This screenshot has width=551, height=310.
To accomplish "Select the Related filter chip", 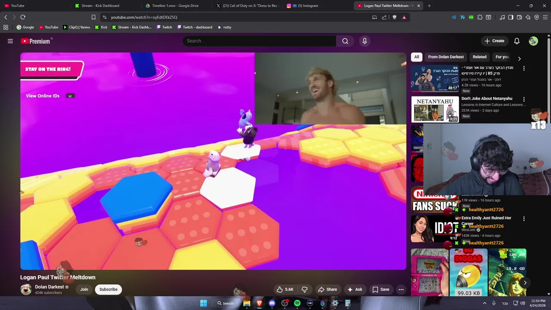I will tap(480, 57).
